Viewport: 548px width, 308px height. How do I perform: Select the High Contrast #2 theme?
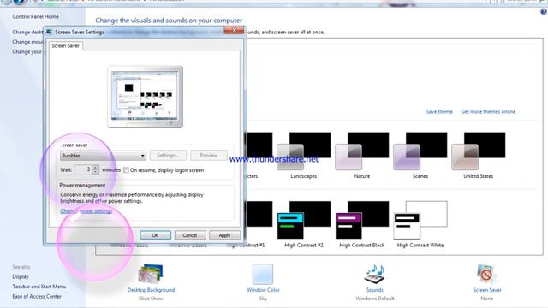coord(304,224)
